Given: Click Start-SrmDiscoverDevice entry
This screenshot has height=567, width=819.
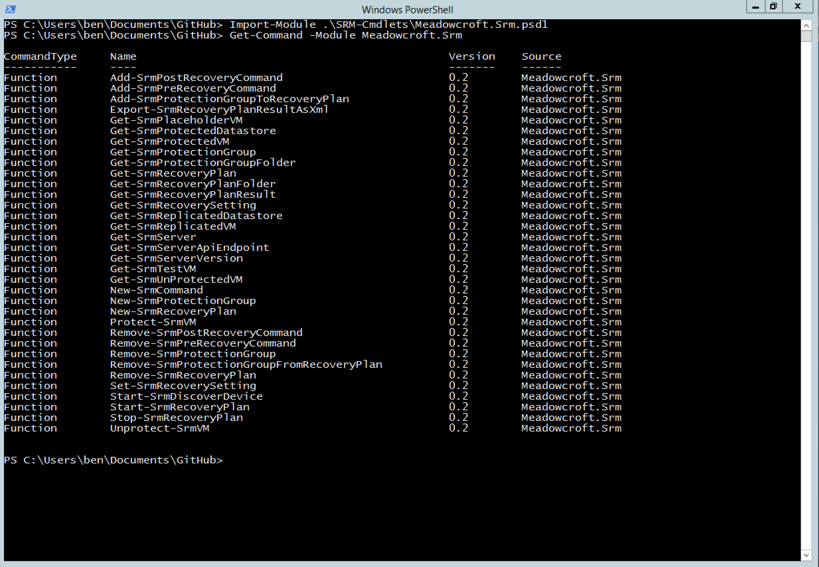Looking at the screenshot, I should pyautogui.click(x=187, y=397).
